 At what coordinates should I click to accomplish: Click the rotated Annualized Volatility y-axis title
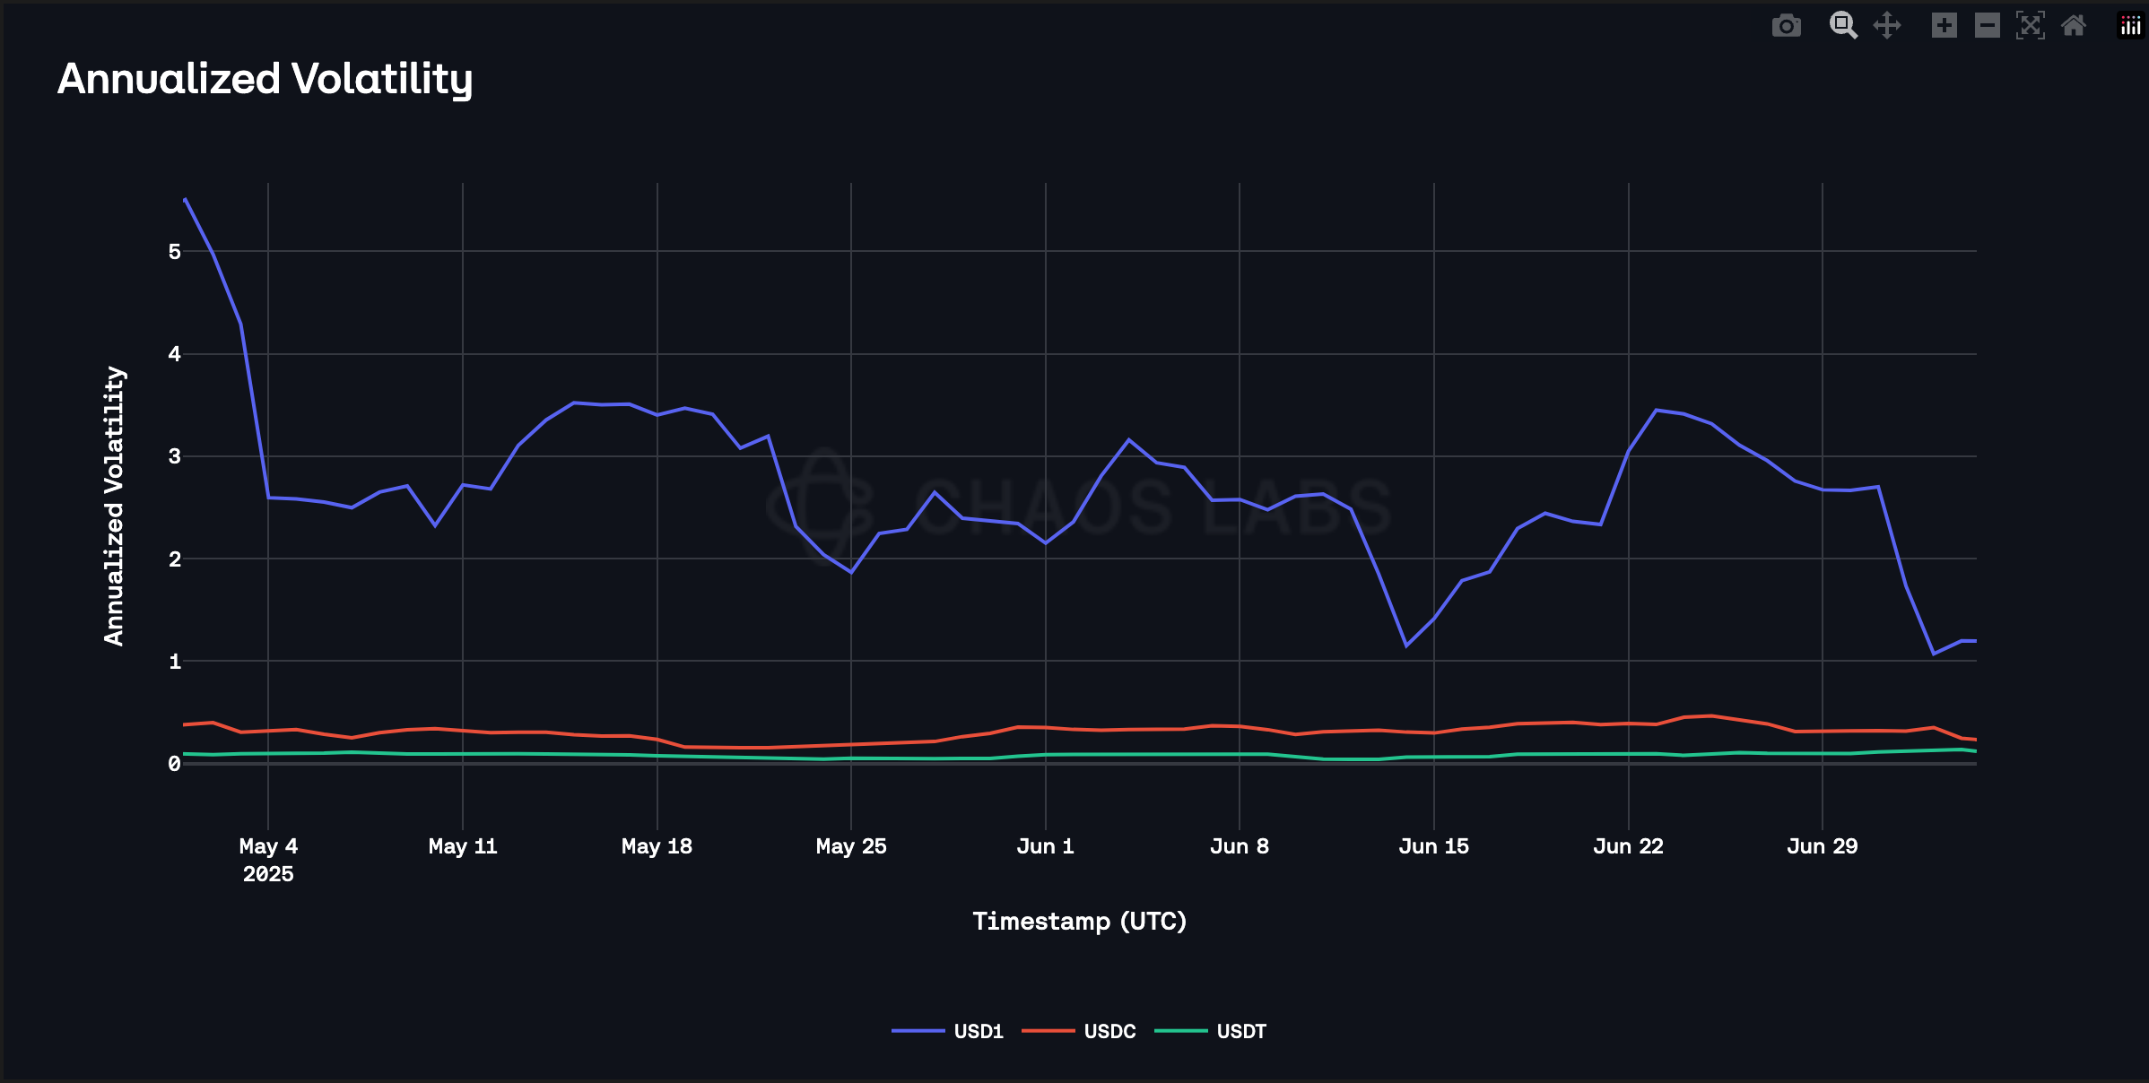click(x=114, y=506)
